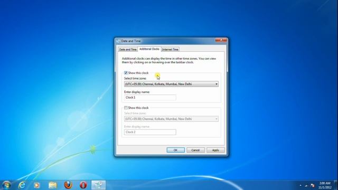Enable second Show this clock checkbox

point(126,108)
